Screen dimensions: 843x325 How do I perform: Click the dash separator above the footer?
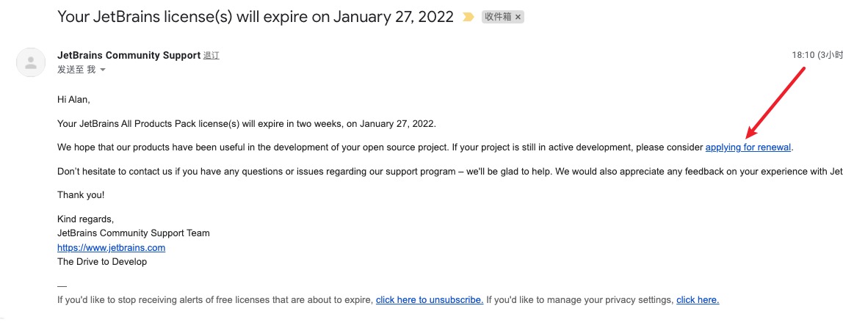click(x=62, y=286)
